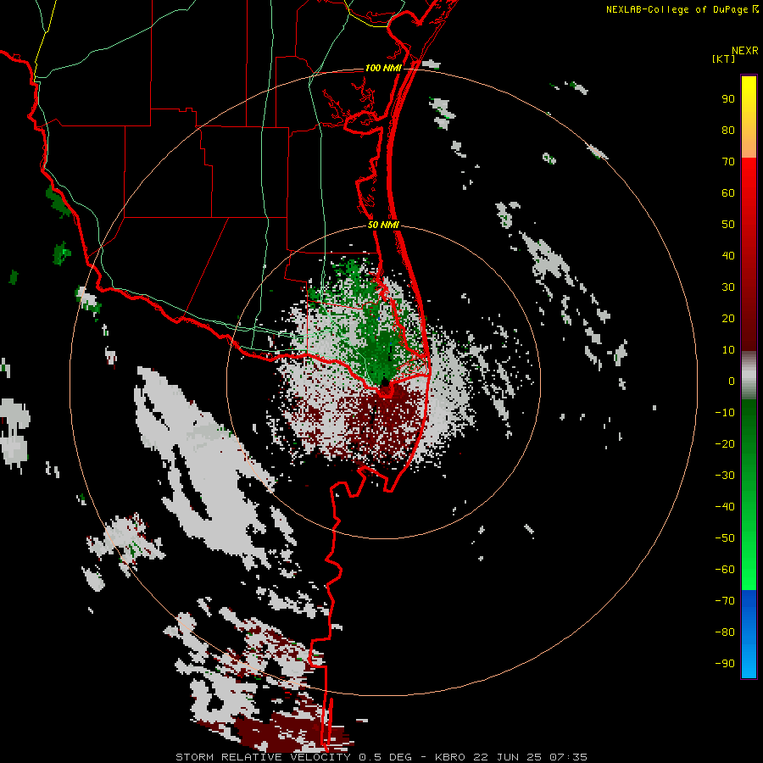Click the -70 value on the velocity scale
Viewport: 763px width, 763px height.
(725, 601)
